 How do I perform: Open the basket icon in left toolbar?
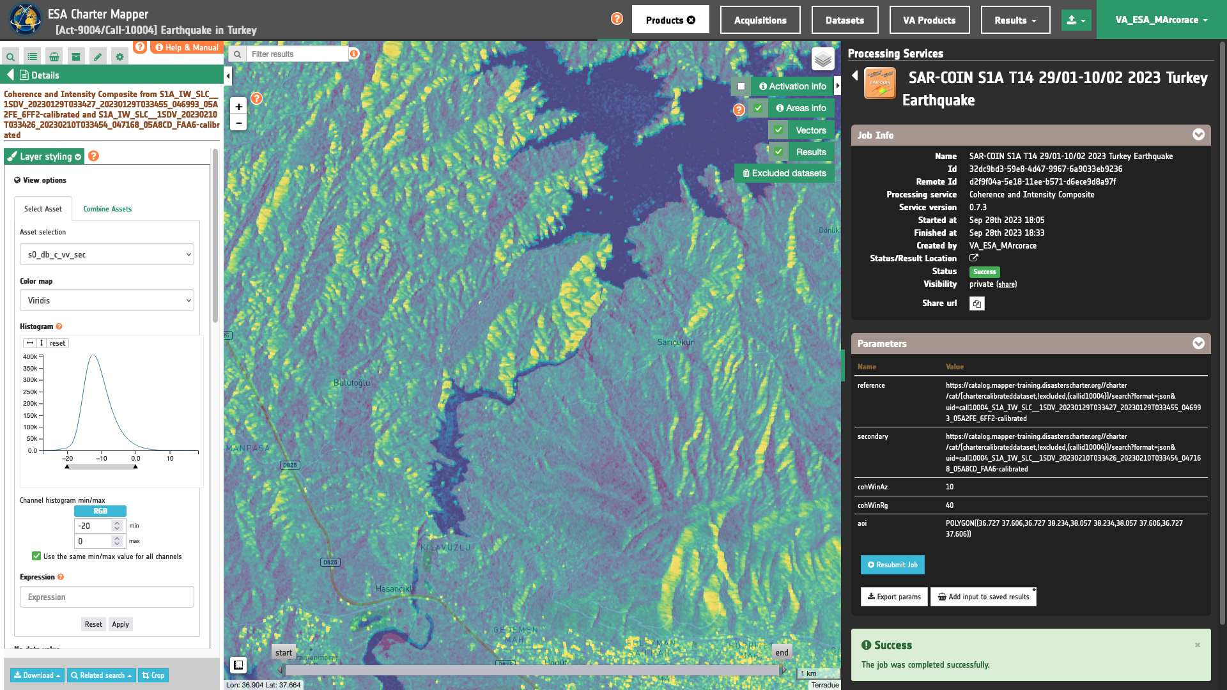pyautogui.click(x=54, y=57)
